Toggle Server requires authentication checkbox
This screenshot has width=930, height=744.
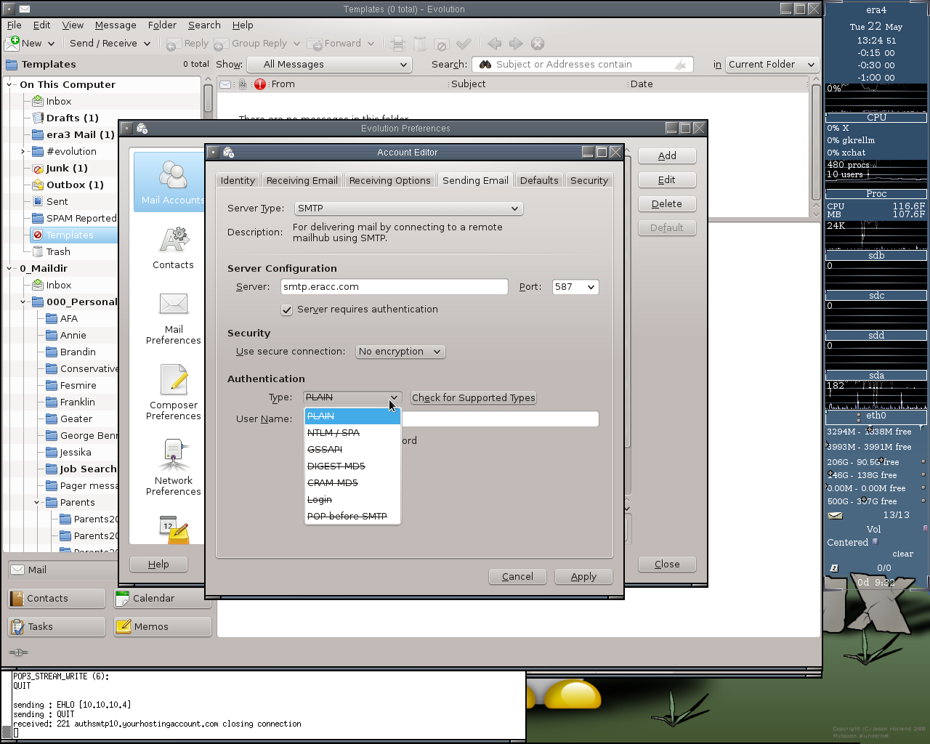[x=287, y=310]
